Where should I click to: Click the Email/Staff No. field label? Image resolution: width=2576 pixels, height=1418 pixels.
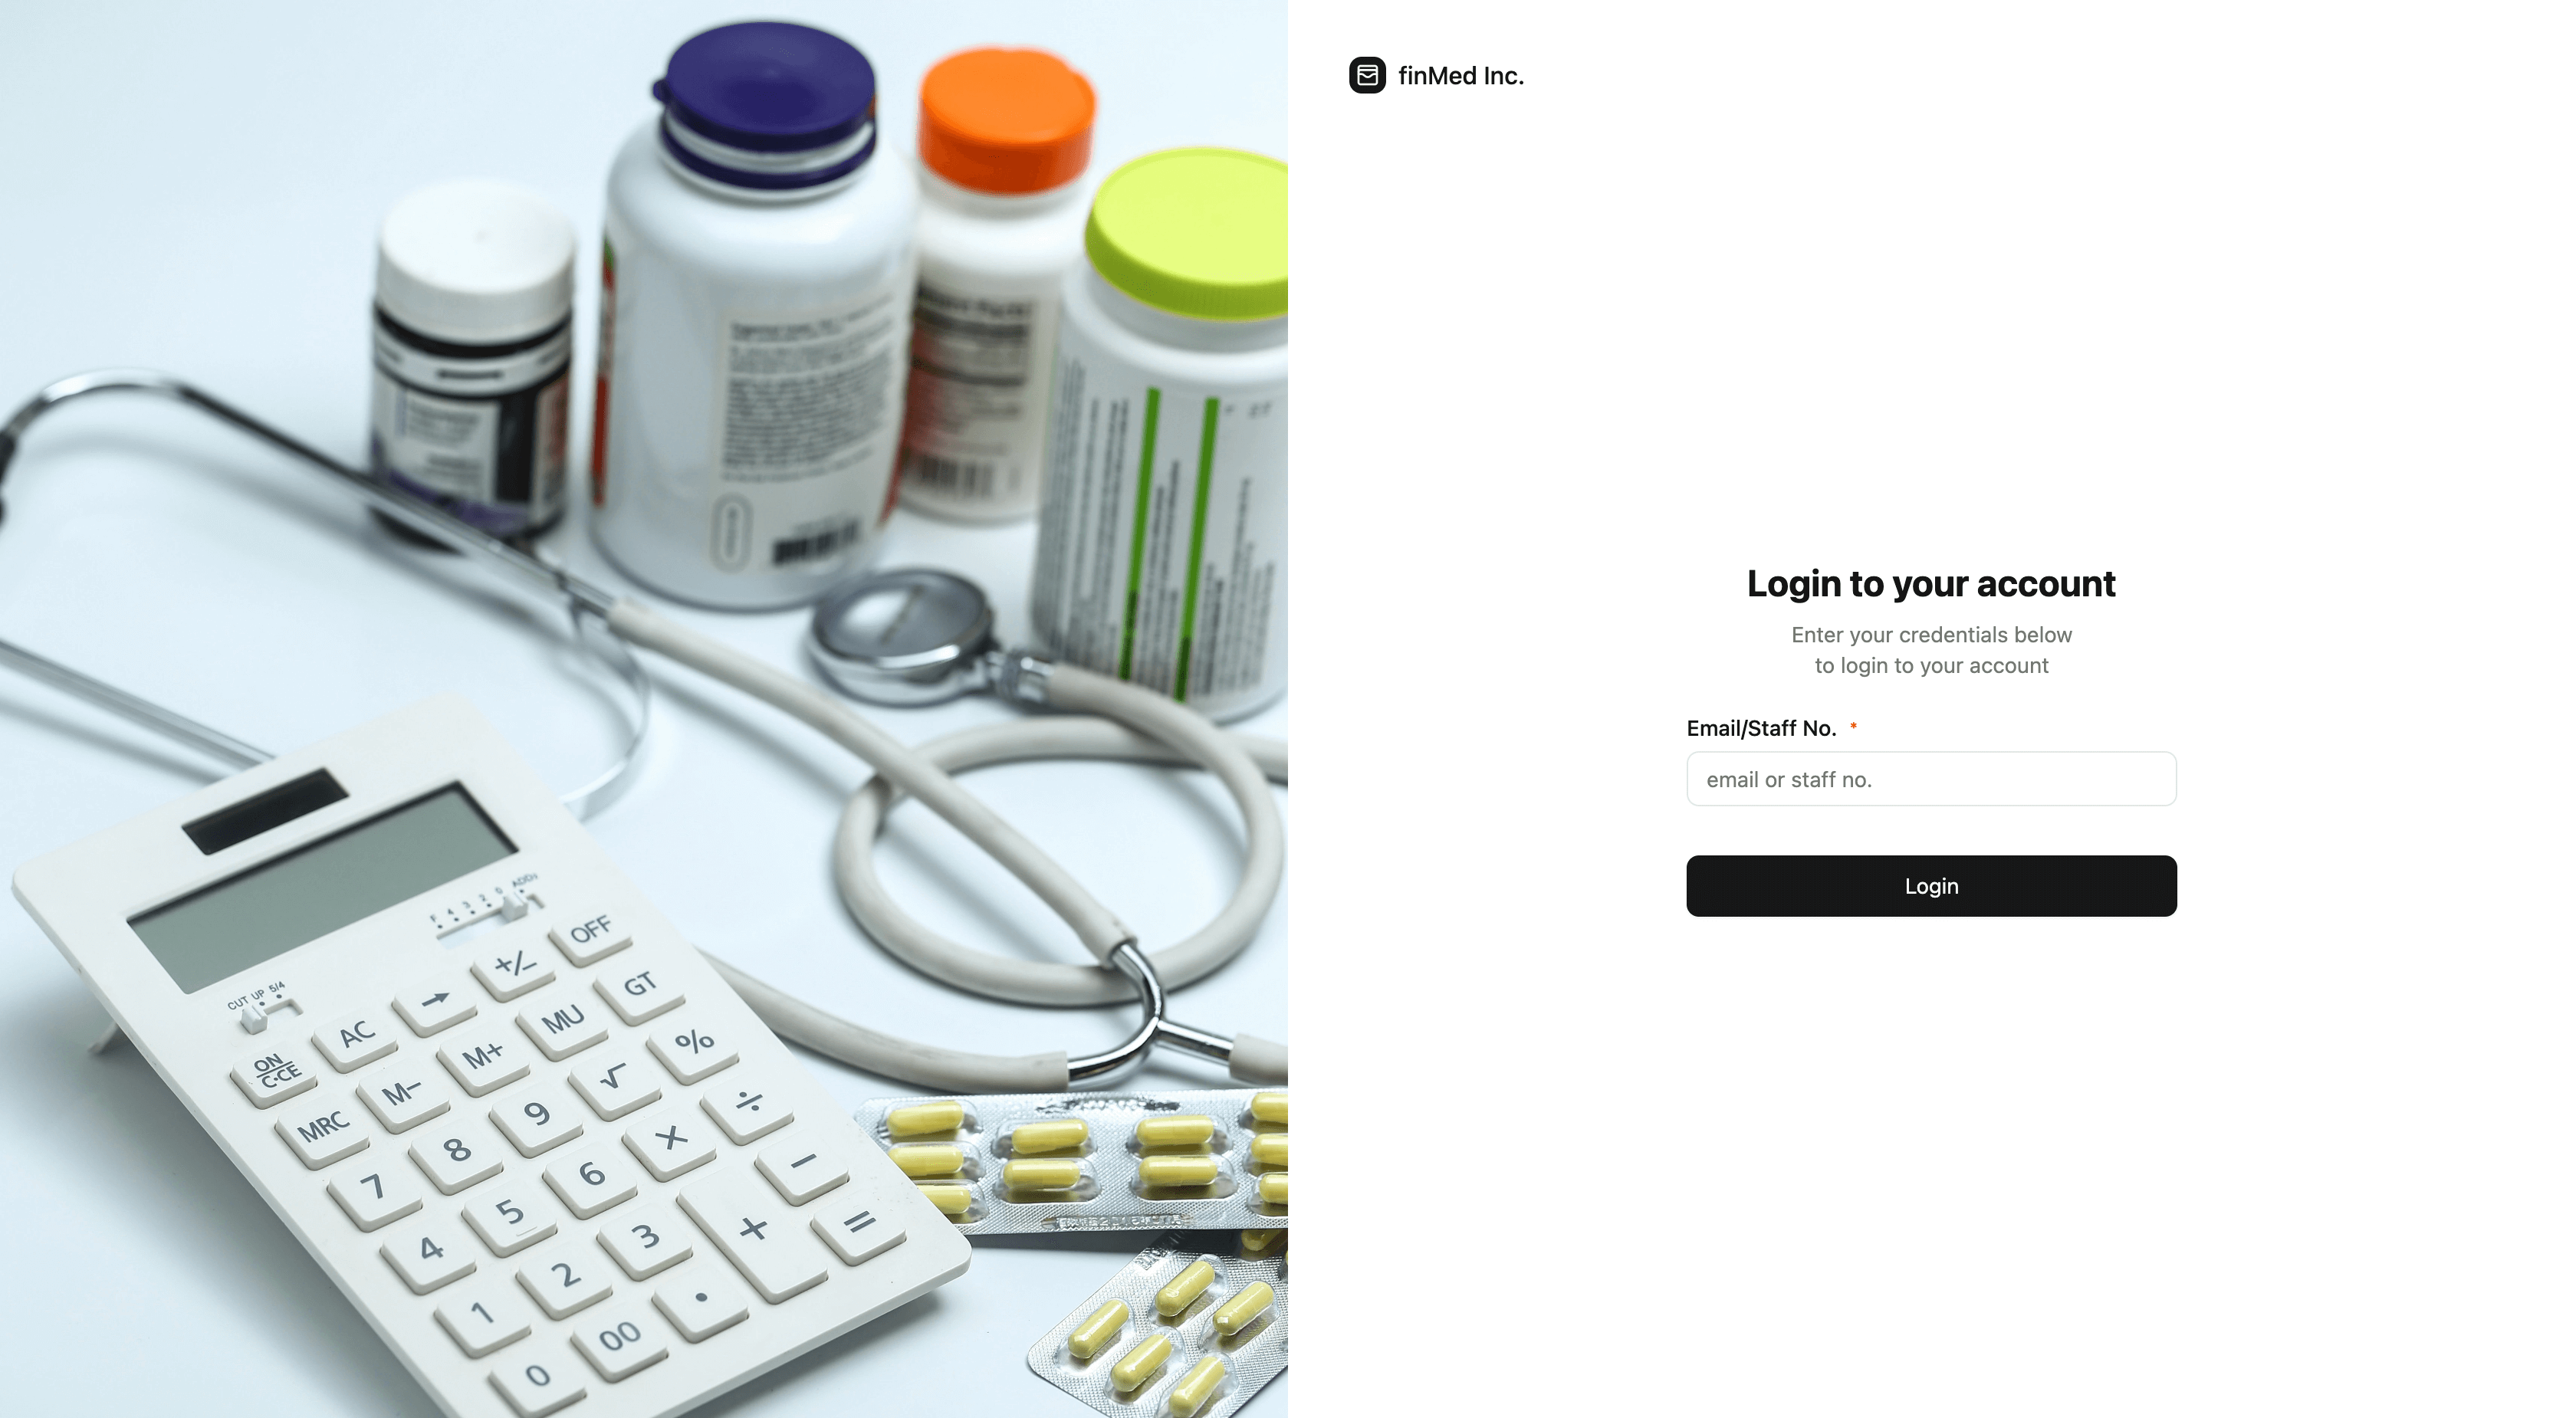[1761, 728]
